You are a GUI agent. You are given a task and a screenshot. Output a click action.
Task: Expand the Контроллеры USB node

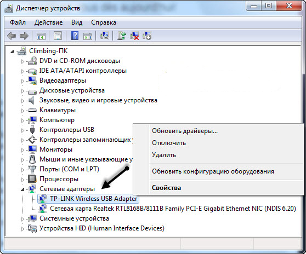coord(22,130)
